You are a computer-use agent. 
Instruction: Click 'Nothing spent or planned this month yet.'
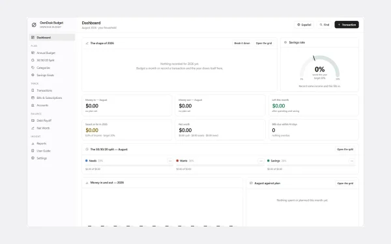pyautogui.click(x=302, y=200)
